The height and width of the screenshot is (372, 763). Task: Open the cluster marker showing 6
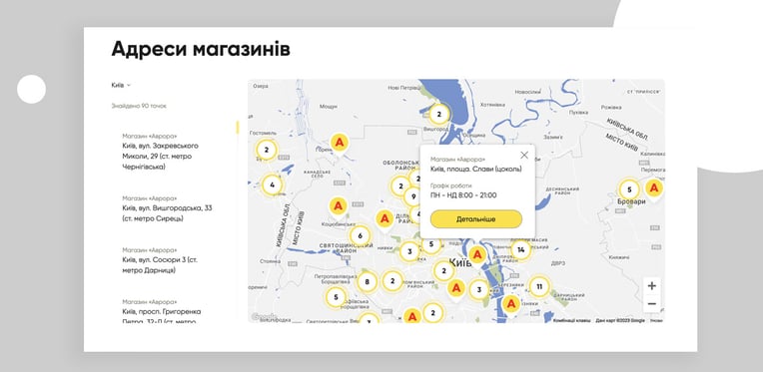tap(360, 236)
